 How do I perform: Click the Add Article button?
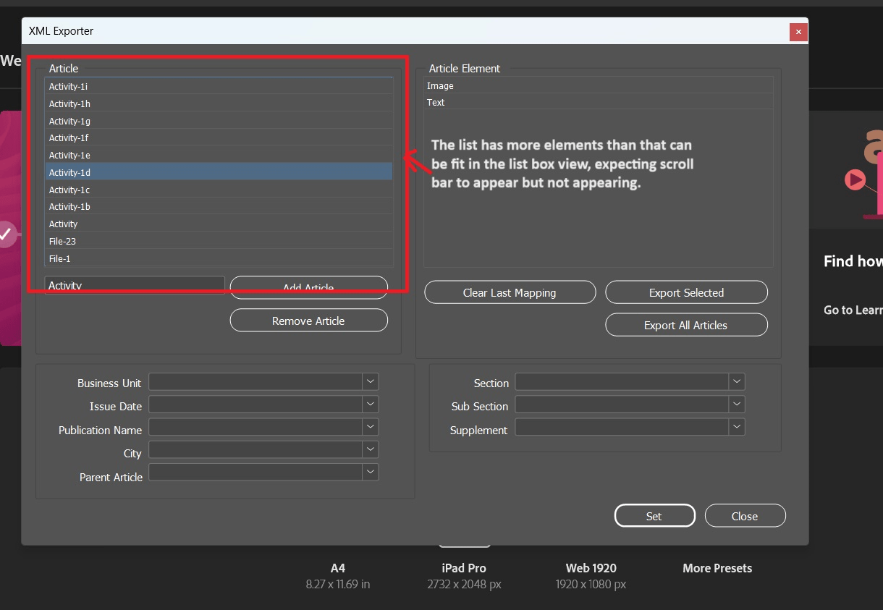(x=308, y=287)
